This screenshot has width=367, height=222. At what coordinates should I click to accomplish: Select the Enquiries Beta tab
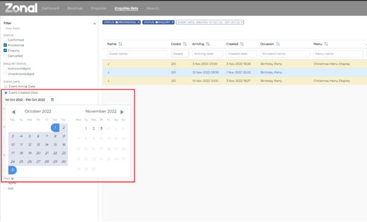[126, 8]
